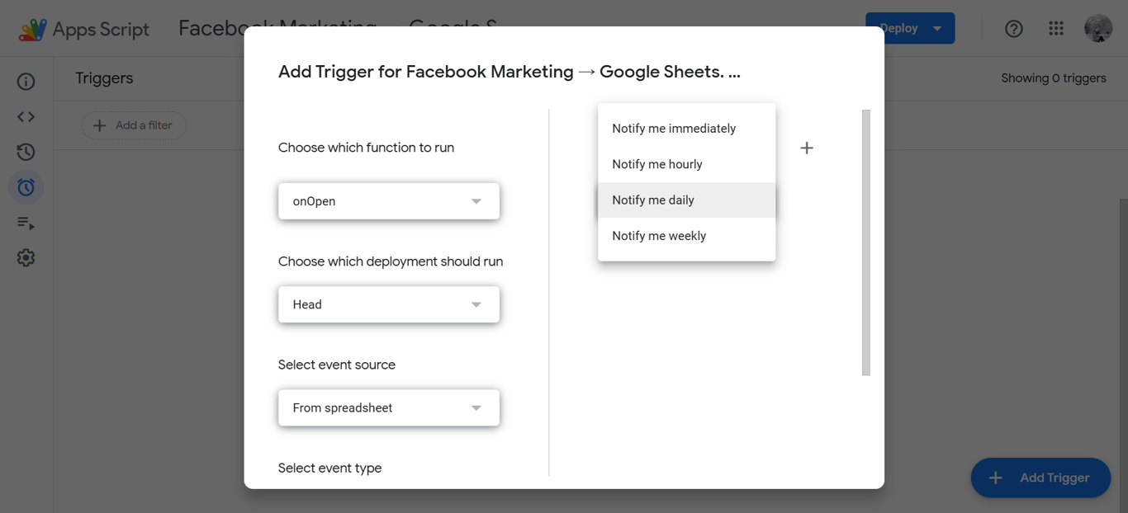Open the Editor code icon in sidebar
Image resolution: width=1128 pixels, height=513 pixels.
[26, 117]
